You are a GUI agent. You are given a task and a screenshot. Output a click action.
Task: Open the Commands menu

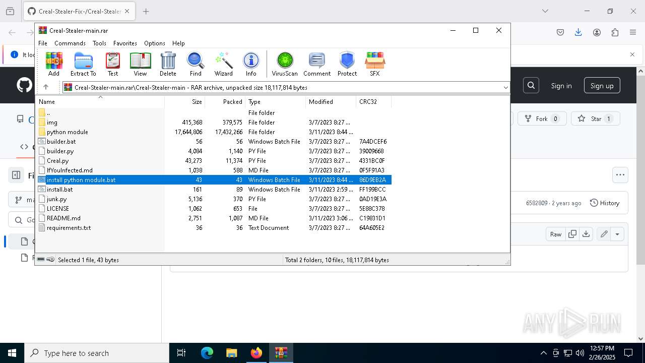(x=70, y=43)
